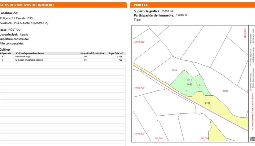This screenshot has width=255, height=146.
Task: Click the 'Agrario' main use value
Action: (24, 34)
